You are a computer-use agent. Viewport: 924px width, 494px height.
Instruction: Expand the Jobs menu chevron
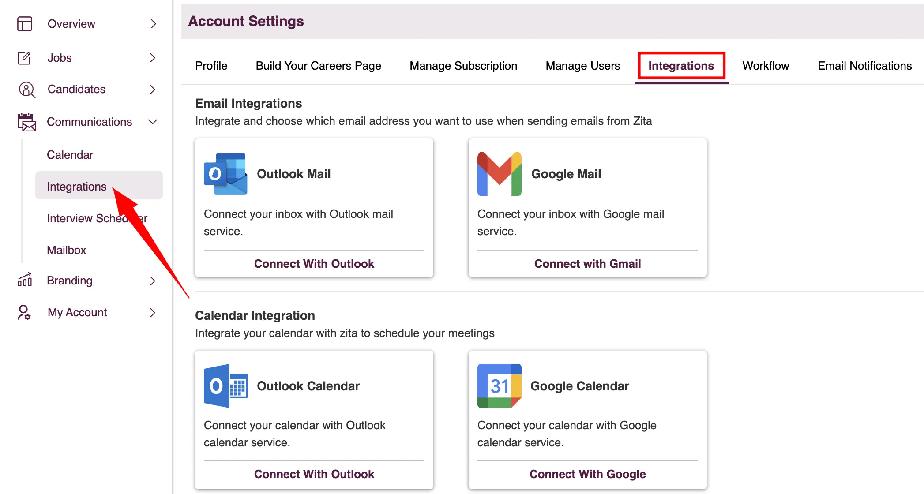[x=153, y=58]
